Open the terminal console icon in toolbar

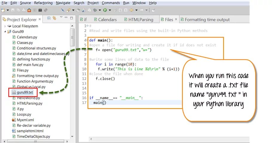point(40,10)
